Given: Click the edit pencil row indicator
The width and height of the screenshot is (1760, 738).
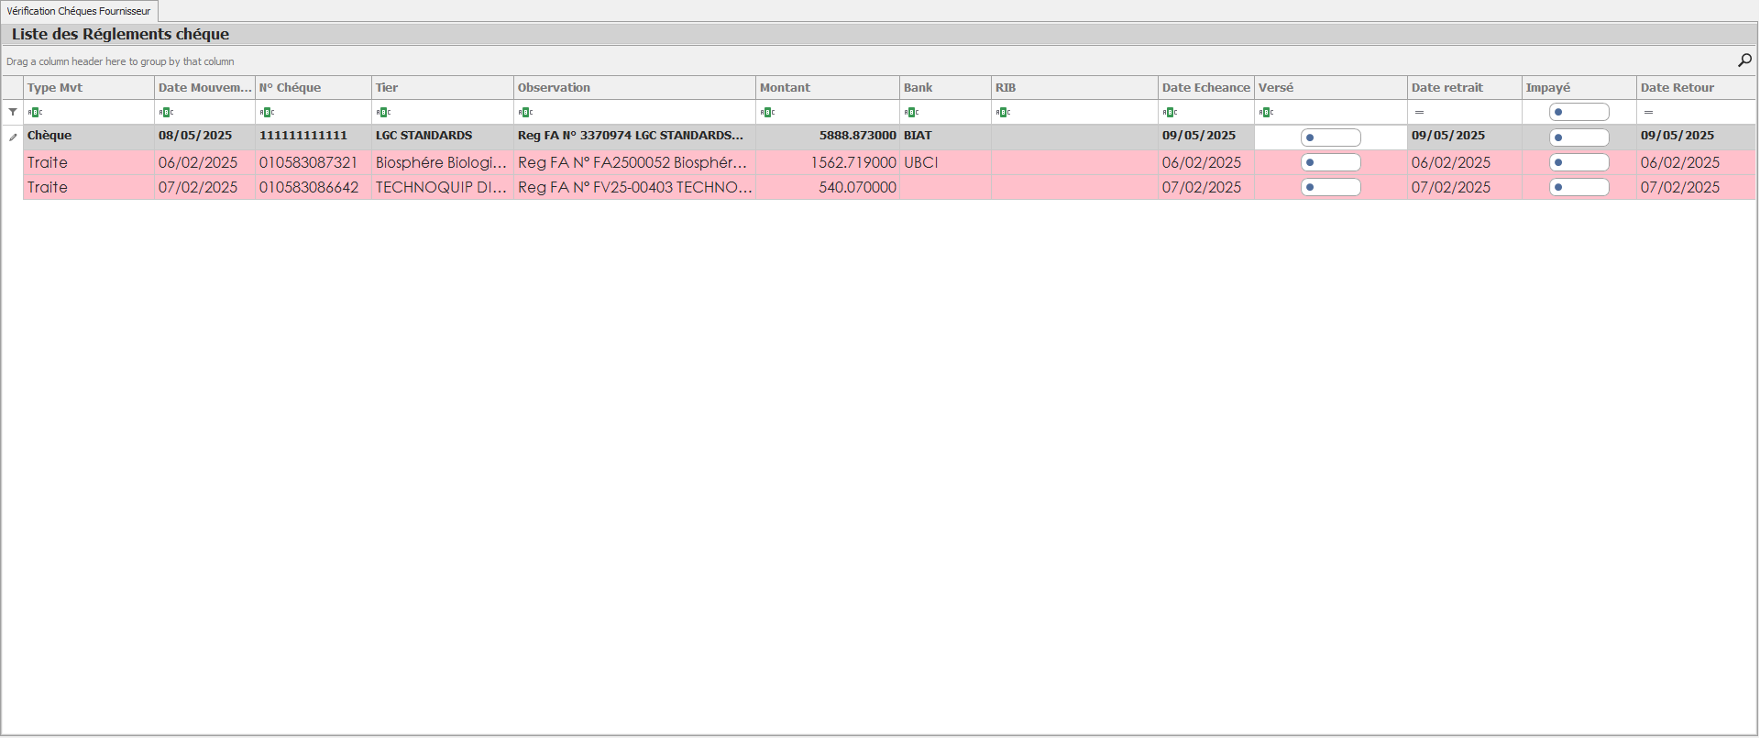Looking at the screenshot, I should (13, 137).
